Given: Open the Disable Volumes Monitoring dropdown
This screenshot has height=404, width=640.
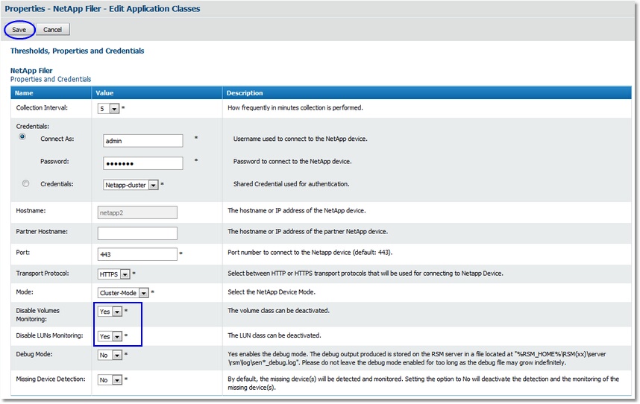Looking at the screenshot, I should click(x=110, y=312).
